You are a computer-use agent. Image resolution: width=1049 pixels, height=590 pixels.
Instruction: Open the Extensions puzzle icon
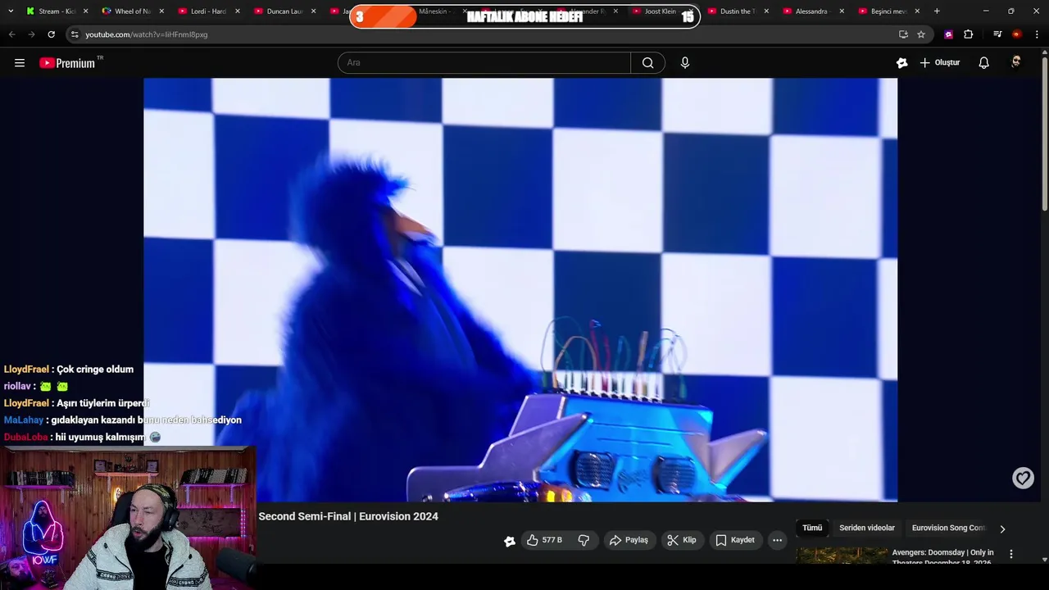pos(969,34)
